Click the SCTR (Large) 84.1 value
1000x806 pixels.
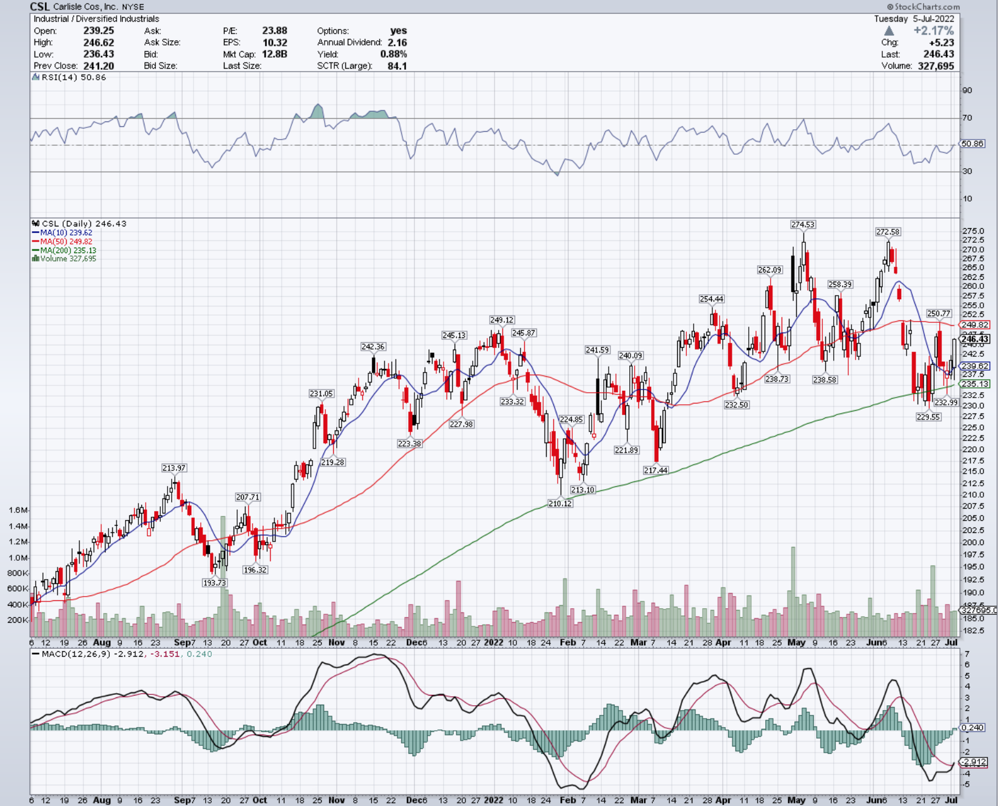click(x=397, y=66)
